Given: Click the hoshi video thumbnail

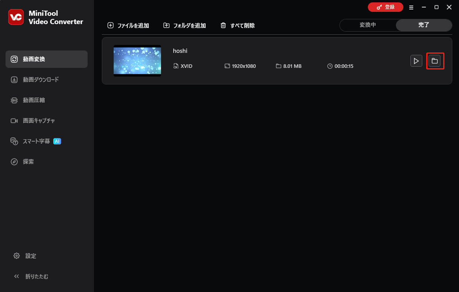Looking at the screenshot, I should [137, 60].
